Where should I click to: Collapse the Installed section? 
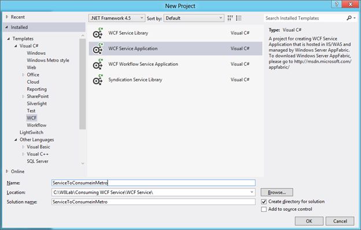click(x=7, y=27)
